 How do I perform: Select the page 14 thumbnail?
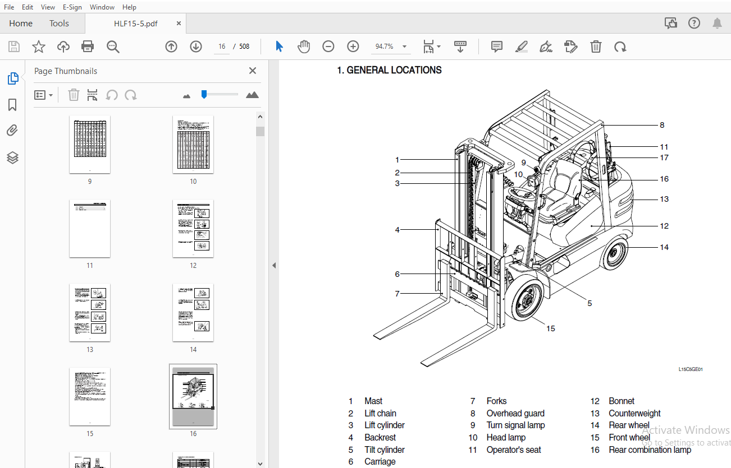click(x=193, y=313)
